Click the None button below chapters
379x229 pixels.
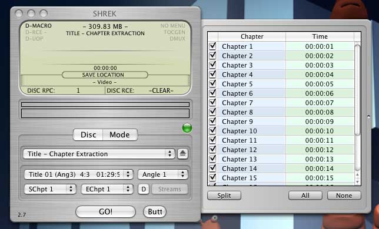tap(344, 196)
